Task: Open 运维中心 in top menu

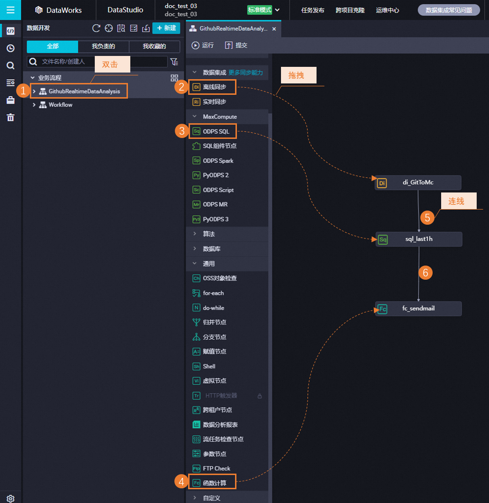Action: (x=387, y=10)
